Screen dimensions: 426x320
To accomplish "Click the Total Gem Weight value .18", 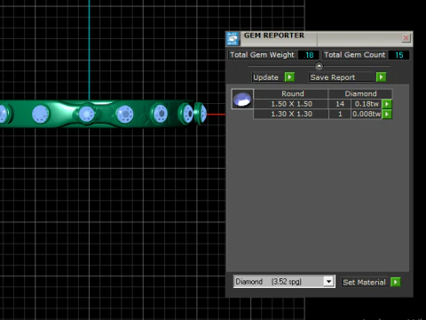I will [x=308, y=55].
